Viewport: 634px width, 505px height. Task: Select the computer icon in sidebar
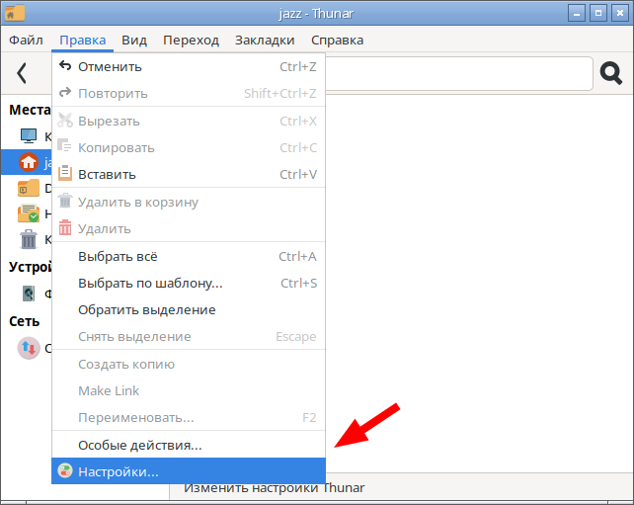(29, 136)
